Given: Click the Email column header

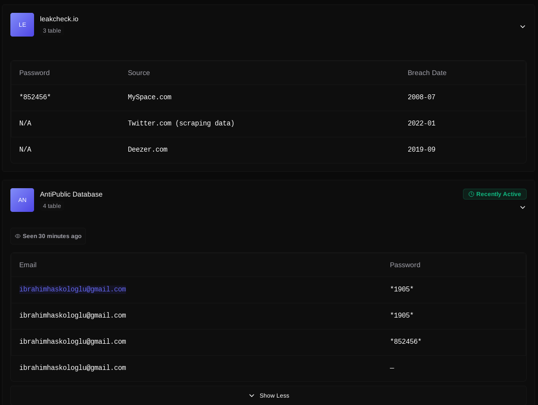Looking at the screenshot, I should pyautogui.click(x=28, y=265).
